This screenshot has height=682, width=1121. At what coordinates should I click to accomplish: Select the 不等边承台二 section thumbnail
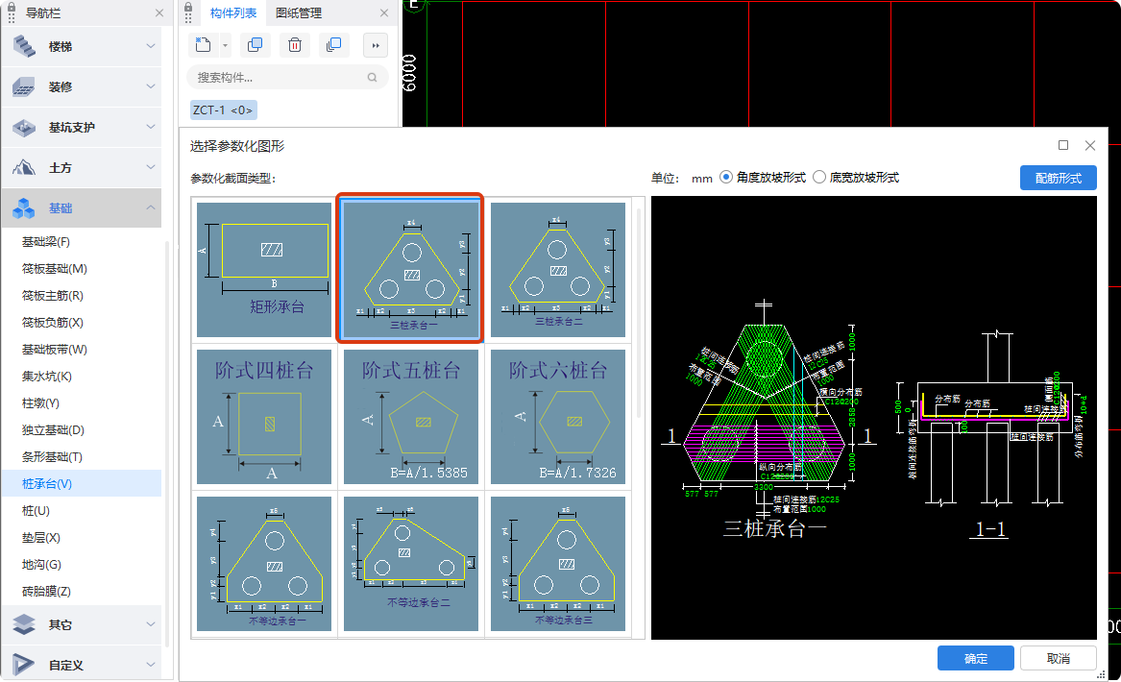tap(410, 564)
